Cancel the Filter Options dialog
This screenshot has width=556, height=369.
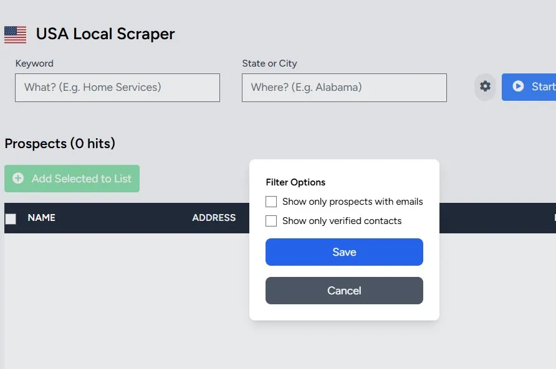[344, 291]
